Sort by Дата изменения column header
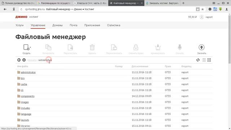Screen dimensions: 231x130 click(x=140, y=66)
